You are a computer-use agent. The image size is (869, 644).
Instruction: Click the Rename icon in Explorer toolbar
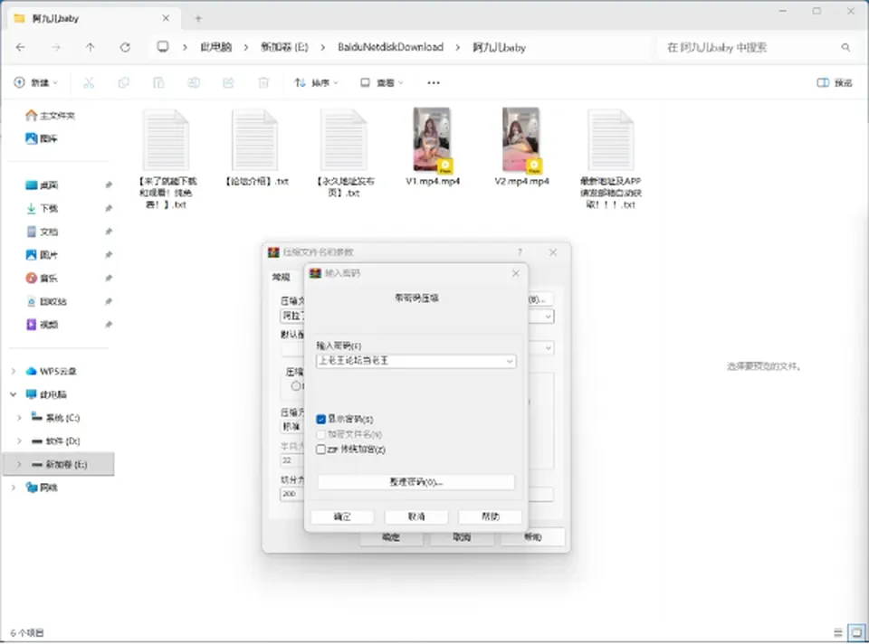tap(194, 83)
